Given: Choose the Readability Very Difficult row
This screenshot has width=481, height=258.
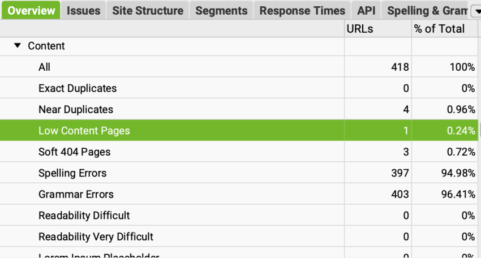Looking at the screenshot, I should pos(96,236).
